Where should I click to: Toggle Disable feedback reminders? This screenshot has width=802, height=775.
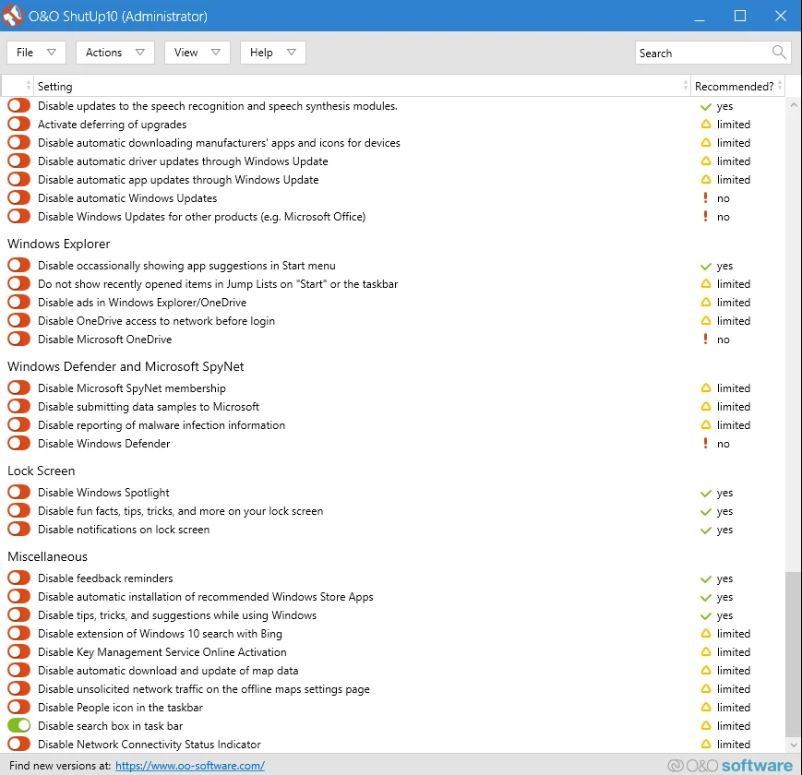19,578
